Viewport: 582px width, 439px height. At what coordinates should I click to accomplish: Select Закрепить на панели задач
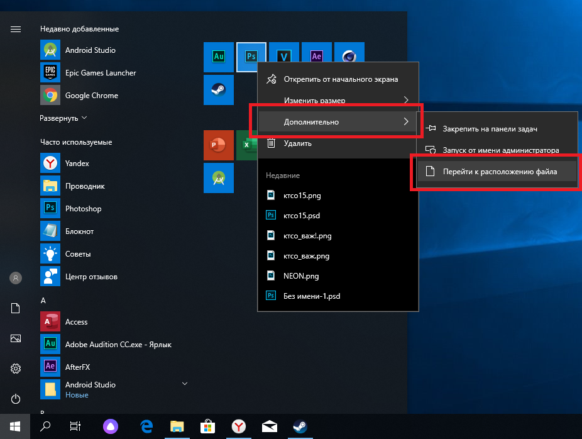(x=497, y=129)
